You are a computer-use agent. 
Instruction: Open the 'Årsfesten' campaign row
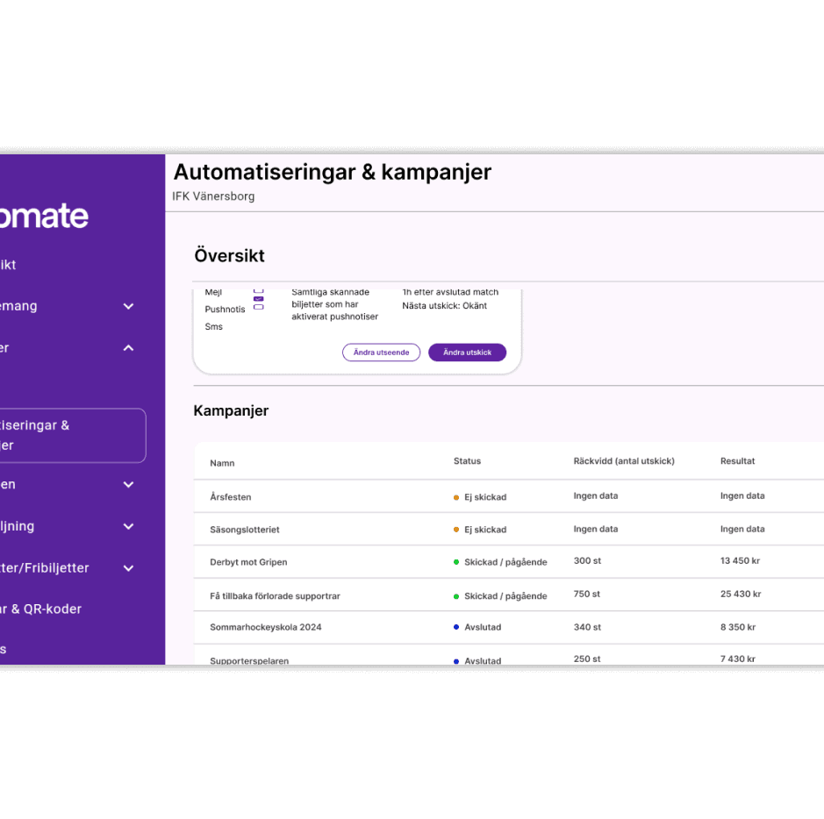(x=509, y=496)
